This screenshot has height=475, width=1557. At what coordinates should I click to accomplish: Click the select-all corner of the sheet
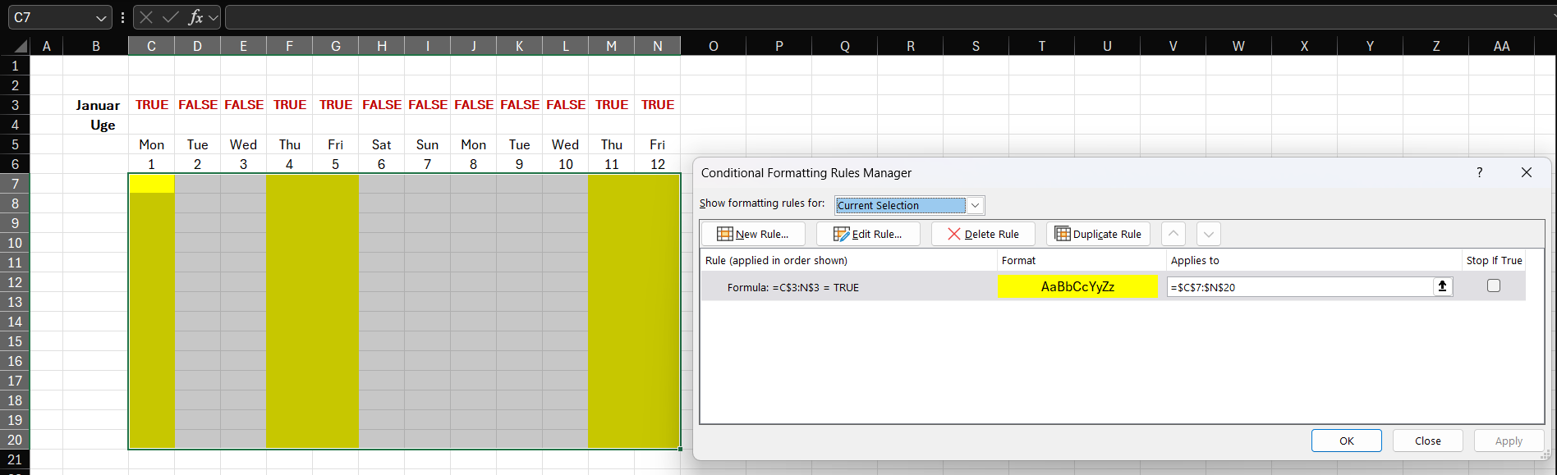pyautogui.click(x=15, y=46)
